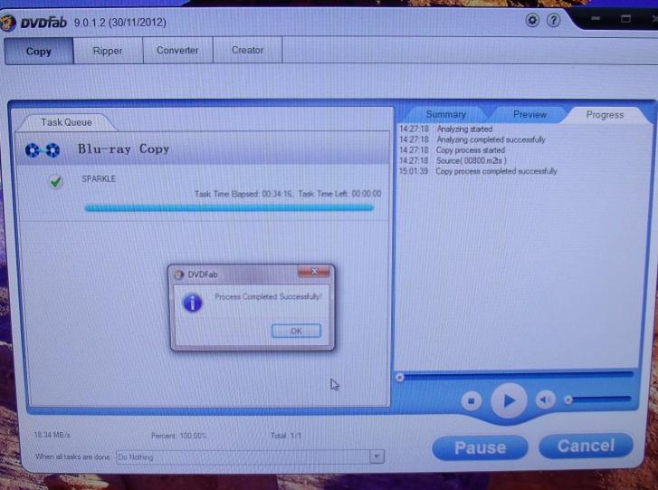
Task: Click the blue info icon in dialog
Action: coord(193,303)
